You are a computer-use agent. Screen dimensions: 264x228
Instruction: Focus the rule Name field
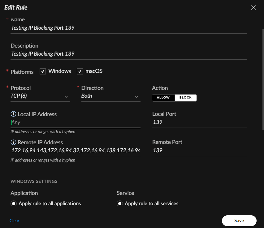click(128, 28)
